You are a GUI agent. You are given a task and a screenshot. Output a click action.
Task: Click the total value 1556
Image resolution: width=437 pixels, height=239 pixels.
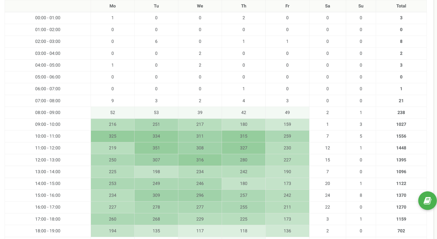coord(401,136)
